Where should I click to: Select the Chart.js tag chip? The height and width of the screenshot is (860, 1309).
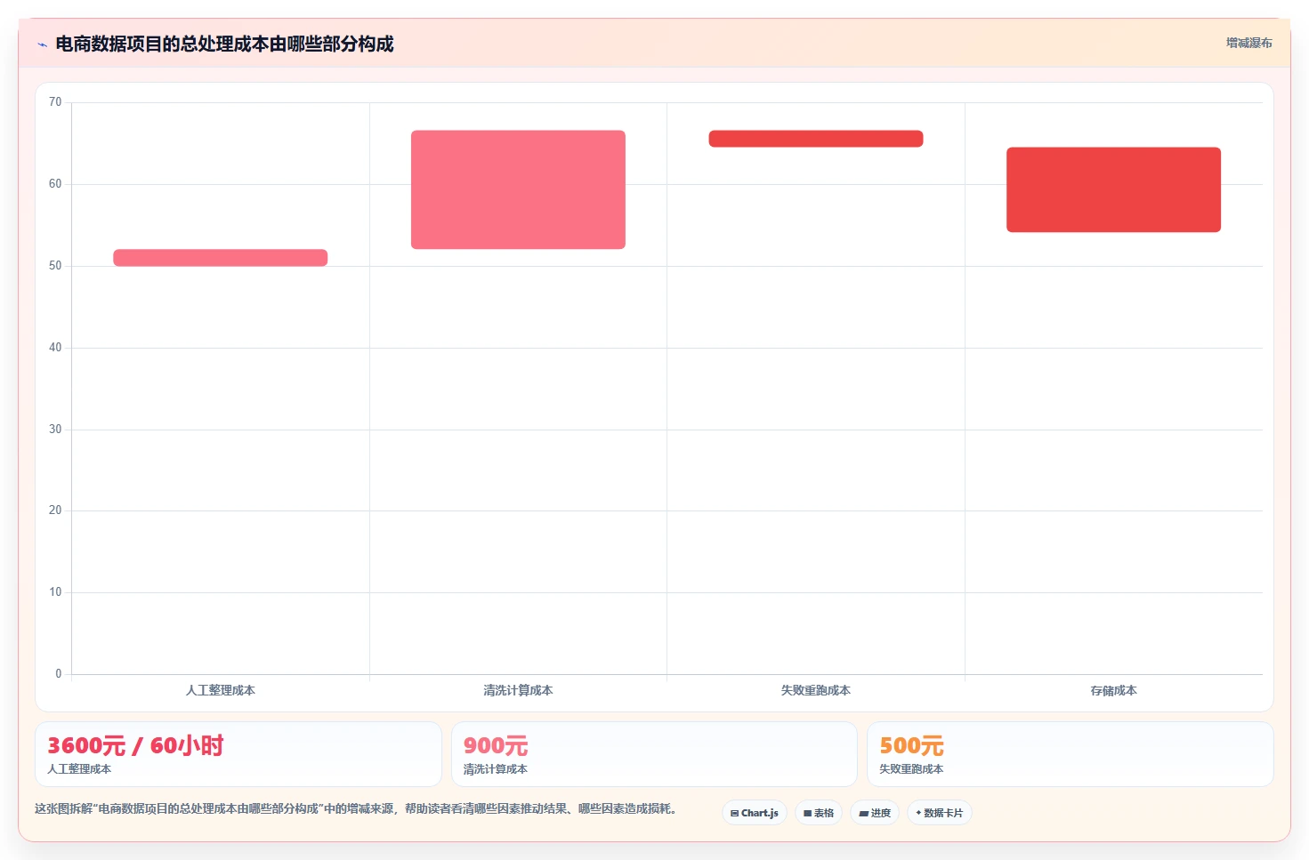point(755,813)
